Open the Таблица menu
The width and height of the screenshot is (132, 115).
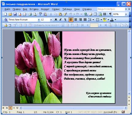point(67,9)
